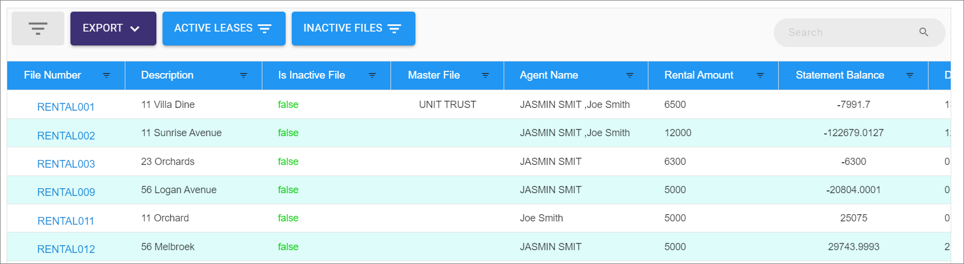Sort by Master File column header

(x=434, y=75)
